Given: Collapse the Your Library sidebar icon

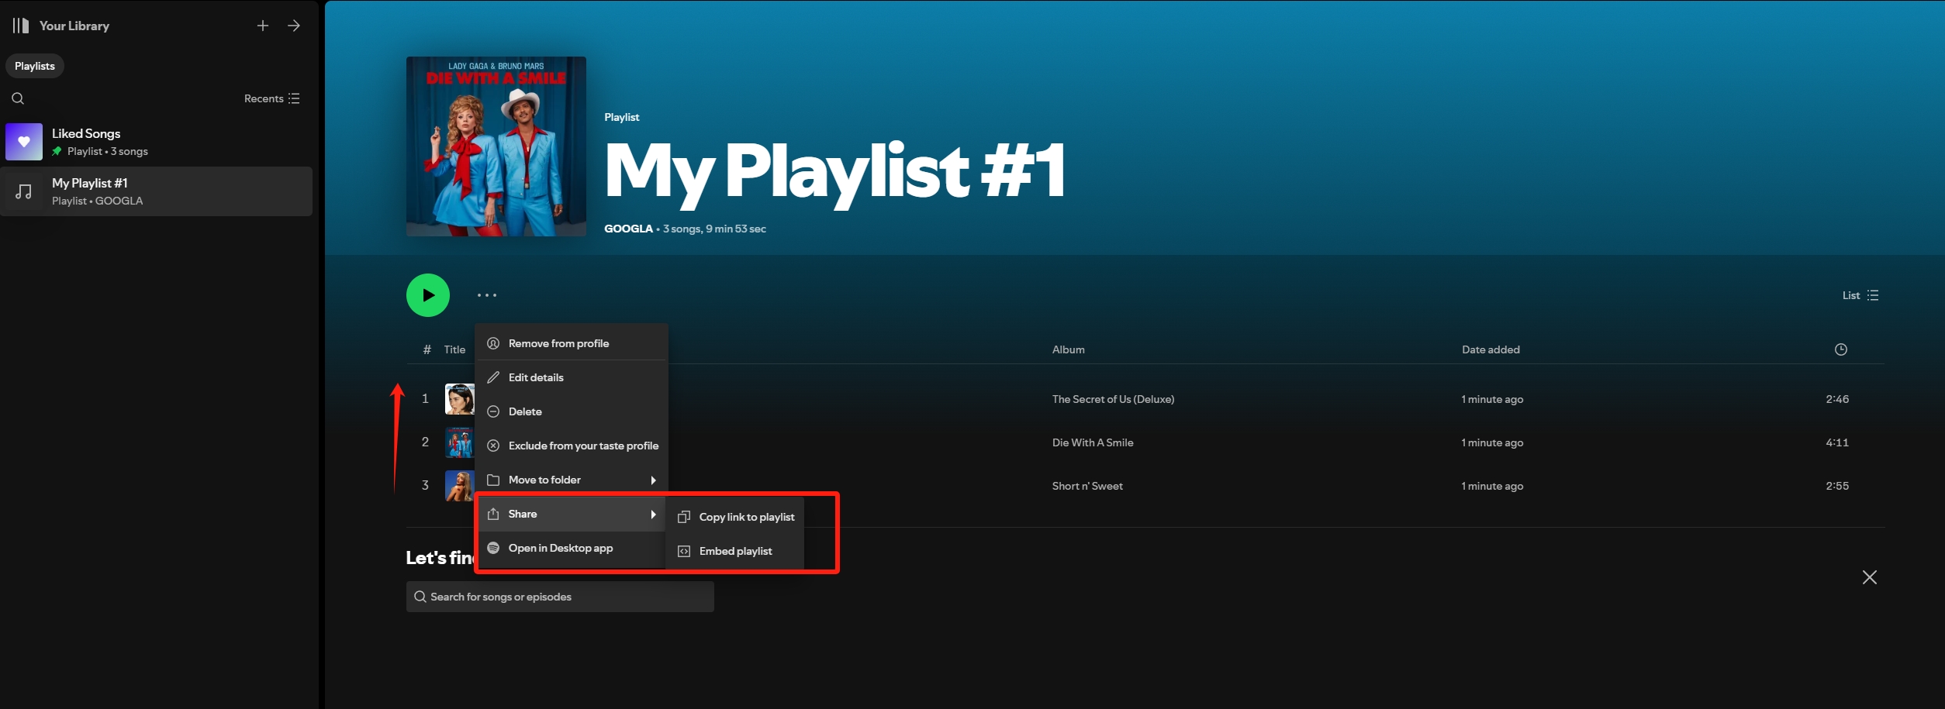Looking at the screenshot, I should click(x=21, y=26).
